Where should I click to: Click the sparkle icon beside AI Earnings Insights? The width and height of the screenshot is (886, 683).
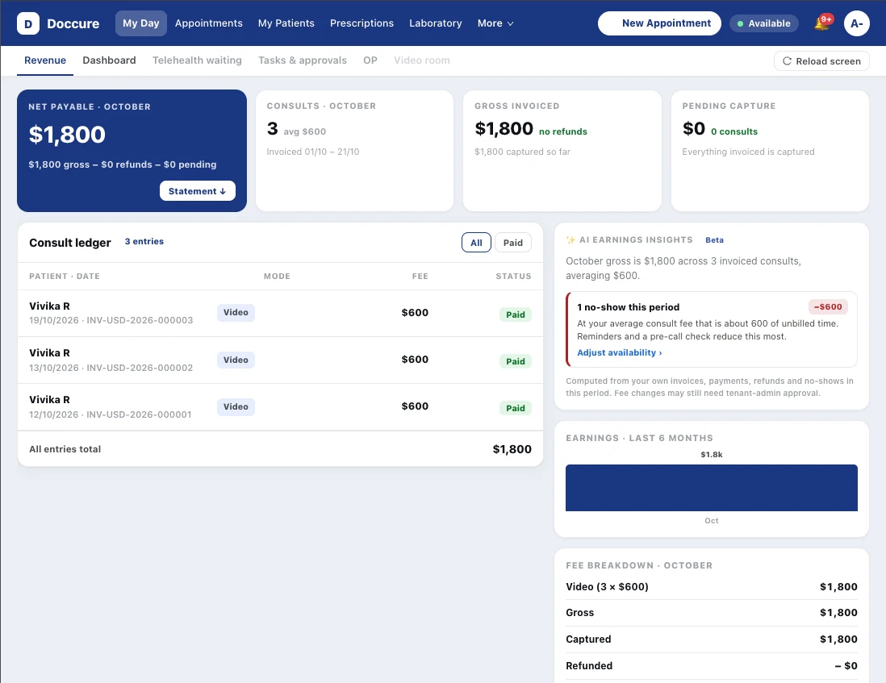[570, 240]
